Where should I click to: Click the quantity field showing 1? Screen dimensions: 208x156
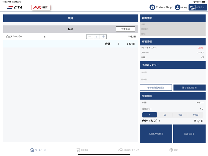96,37
